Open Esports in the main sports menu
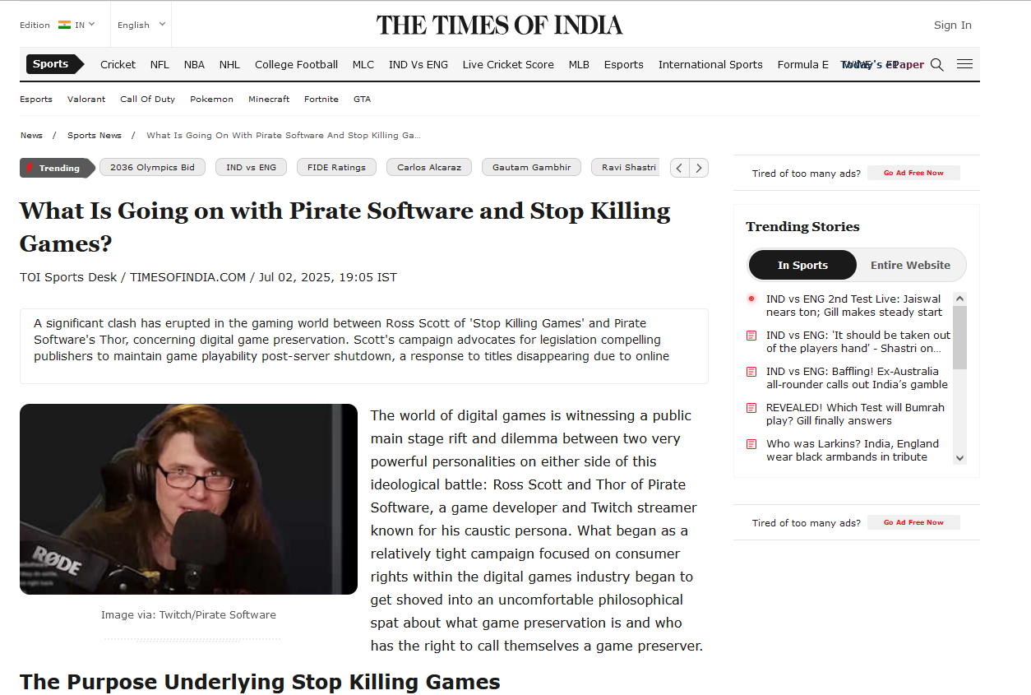This screenshot has height=695, width=1031. tap(624, 64)
